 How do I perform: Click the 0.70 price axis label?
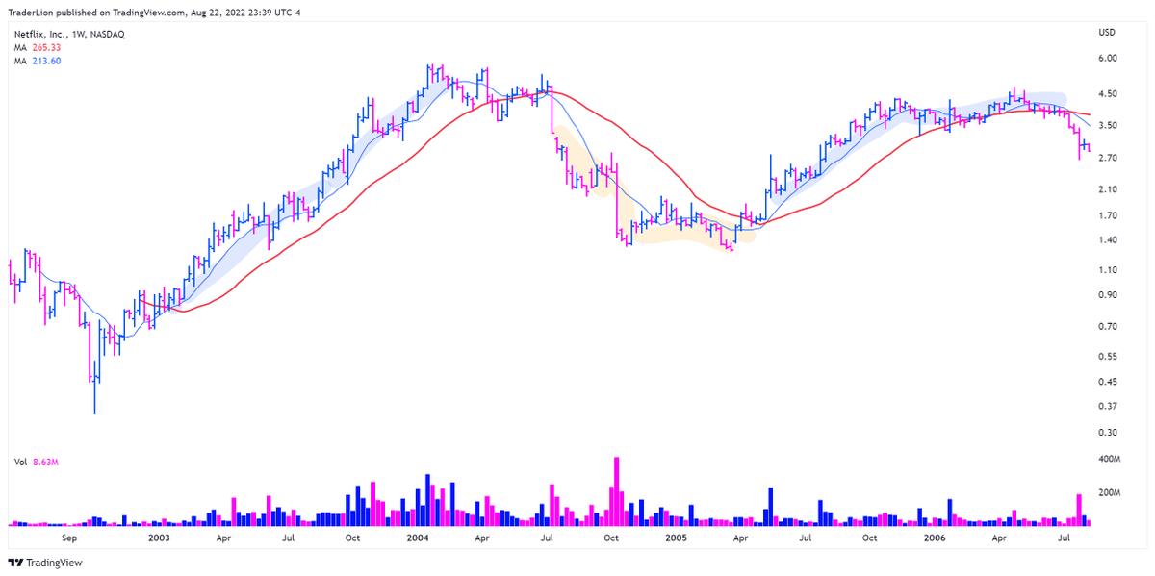[1107, 327]
